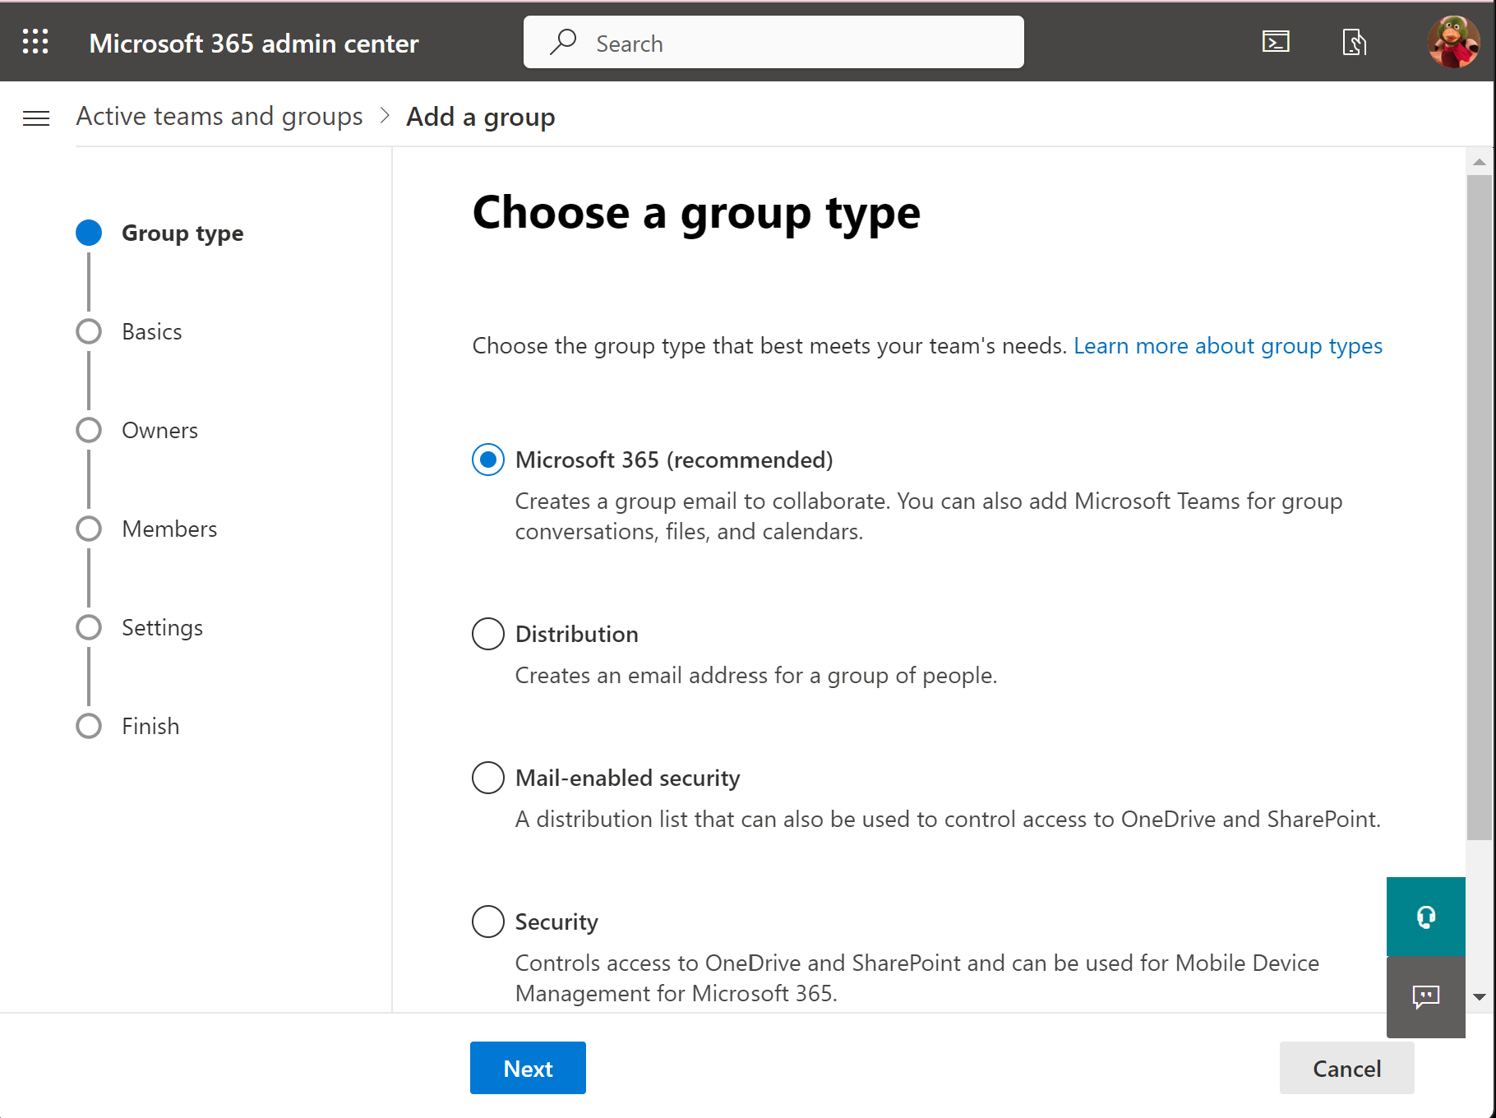Open the account profile avatar

(1453, 42)
